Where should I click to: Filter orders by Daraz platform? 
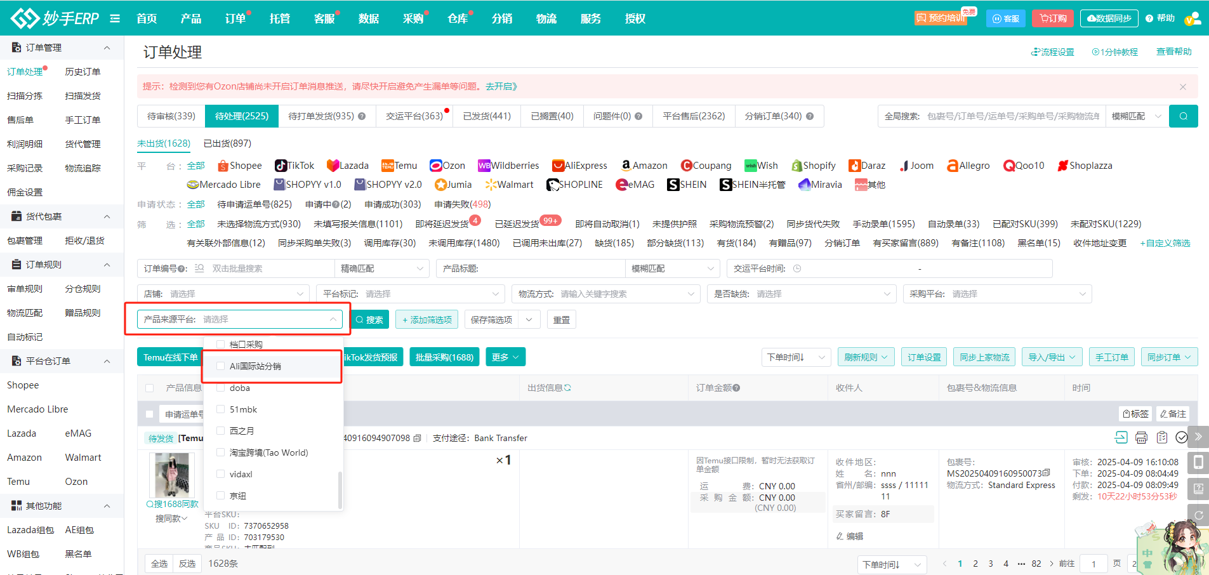[x=867, y=166]
